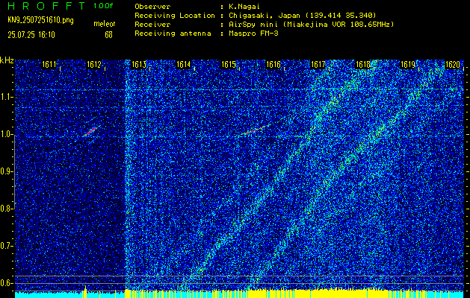Click the 1614 time marker
Image resolution: width=470 pixels, height=298 pixels.
tap(184, 64)
